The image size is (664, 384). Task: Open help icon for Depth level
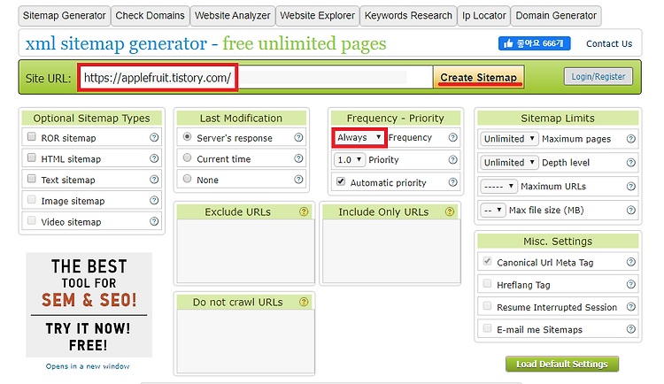(631, 163)
